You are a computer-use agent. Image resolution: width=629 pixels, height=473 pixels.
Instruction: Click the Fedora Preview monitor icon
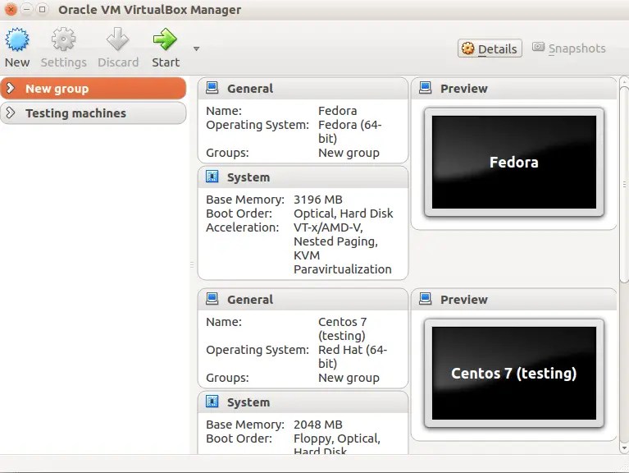[x=426, y=88]
